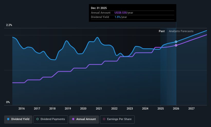Toggle the Dividend Yield series

pyautogui.click(x=18, y=119)
